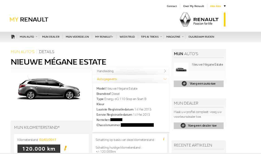Open the DUURZAAM RIJDEN menu item
261x154 pixels.
[201, 37]
